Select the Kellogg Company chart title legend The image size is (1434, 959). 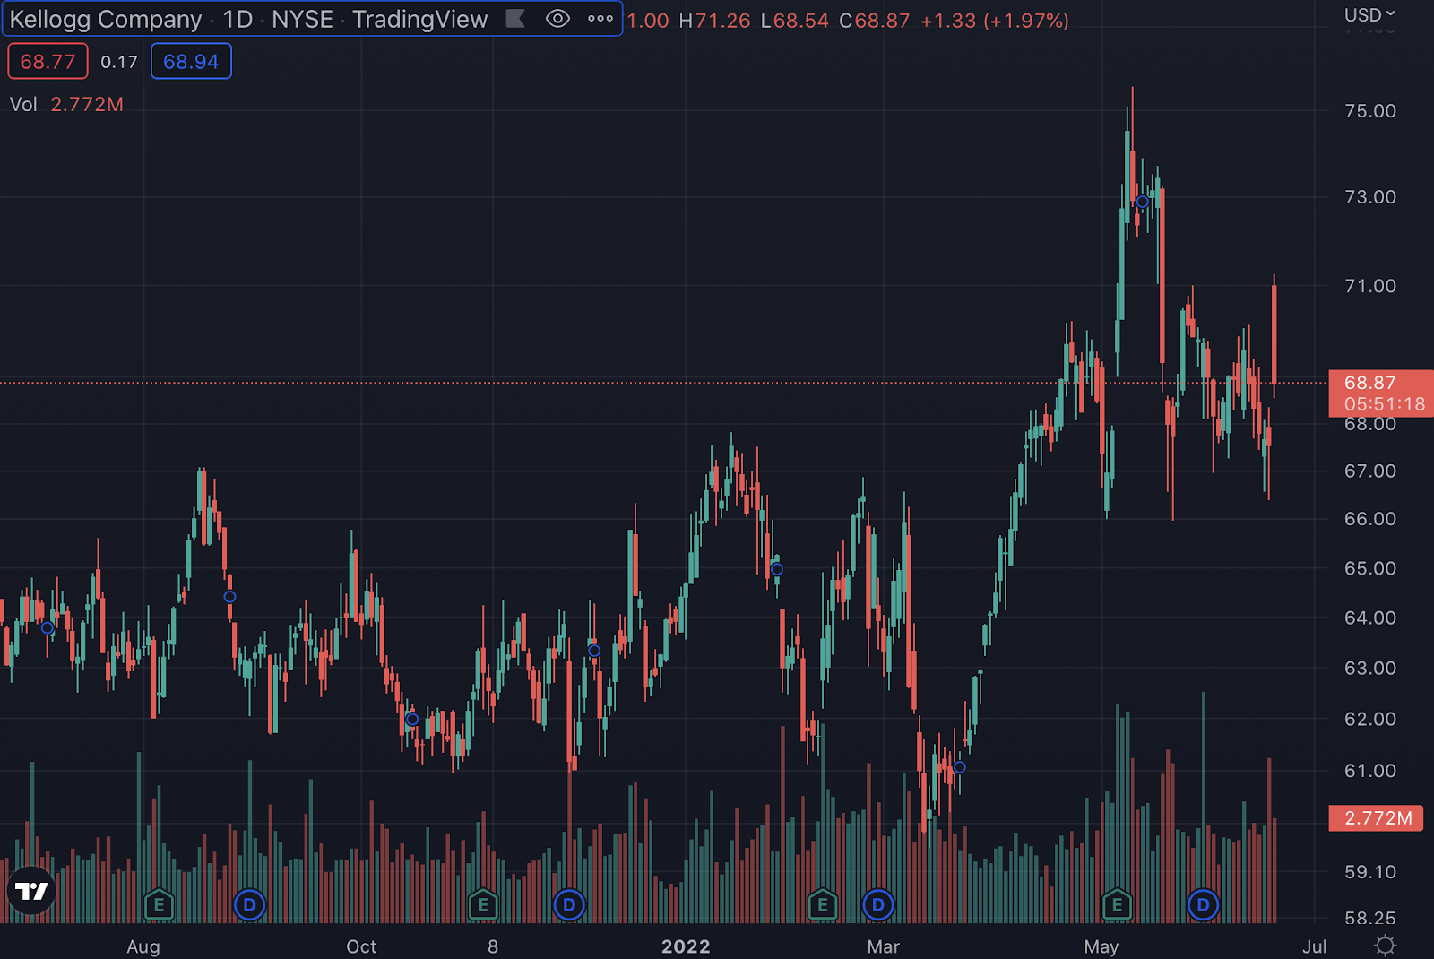(248, 19)
